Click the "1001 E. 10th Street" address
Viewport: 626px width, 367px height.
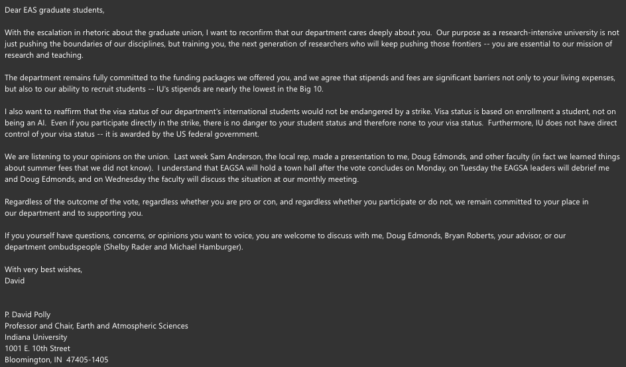(37, 348)
